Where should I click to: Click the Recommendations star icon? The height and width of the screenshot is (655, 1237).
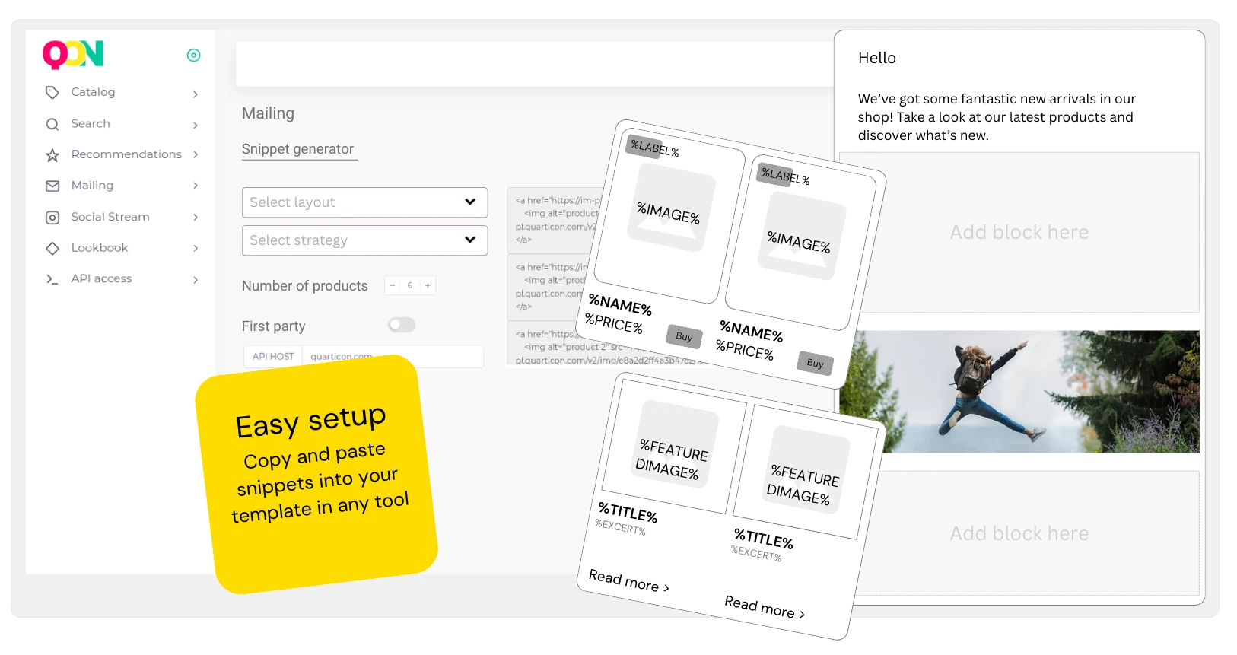[52, 155]
